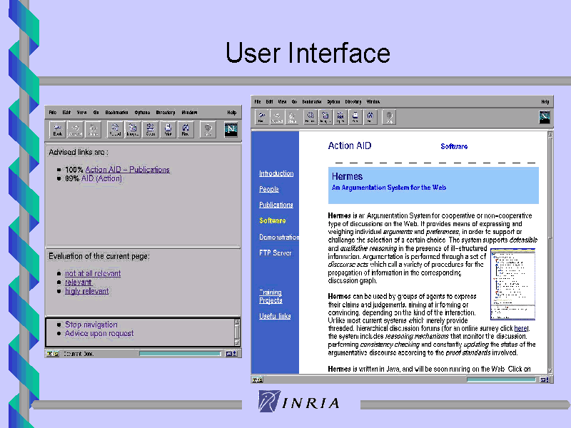
Task: Click the Forward button in the right window toolbar
Action: point(277,117)
